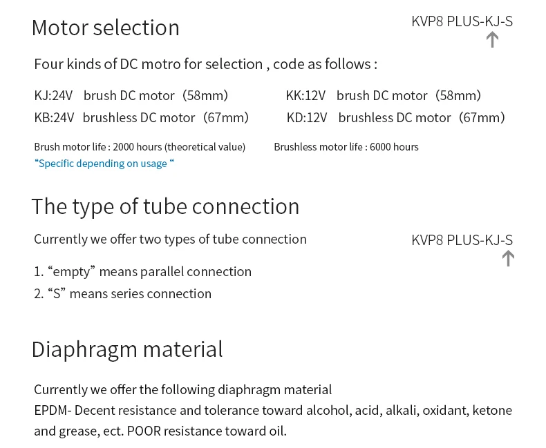The image size is (546, 448).
Task: Click the 'S means series connection' item
Action: 122,294
